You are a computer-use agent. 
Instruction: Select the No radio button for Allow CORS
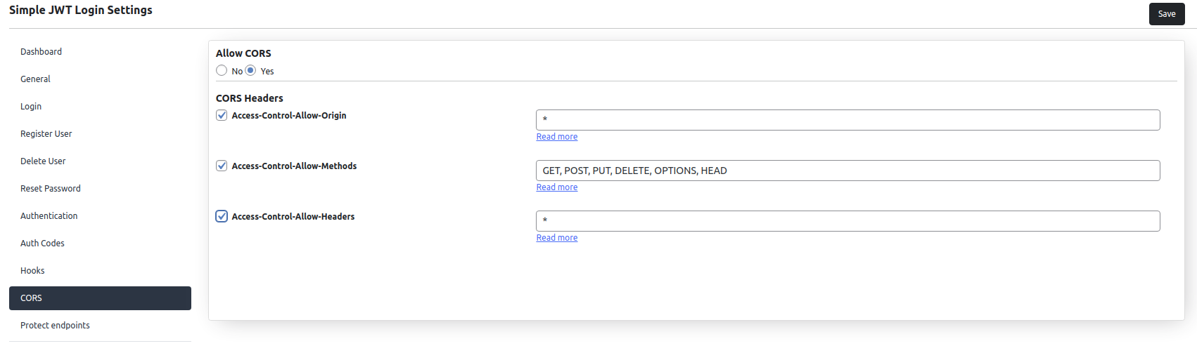[222, 70]
